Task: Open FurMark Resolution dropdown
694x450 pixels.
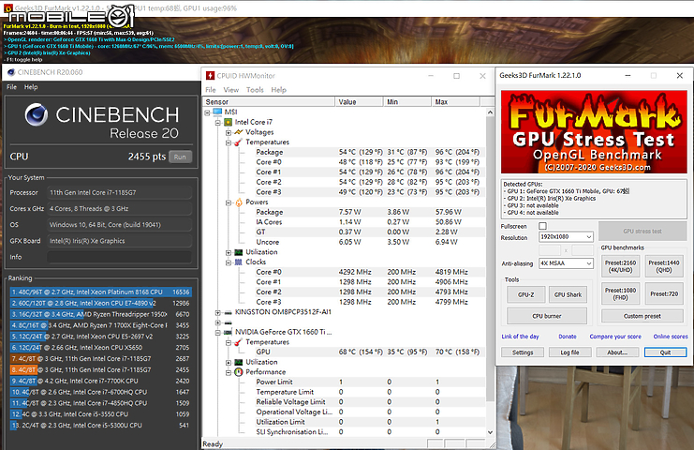Action: (x=589, y=237)
